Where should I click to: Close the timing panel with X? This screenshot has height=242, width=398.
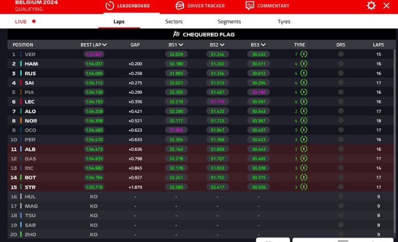pos(387,6)
